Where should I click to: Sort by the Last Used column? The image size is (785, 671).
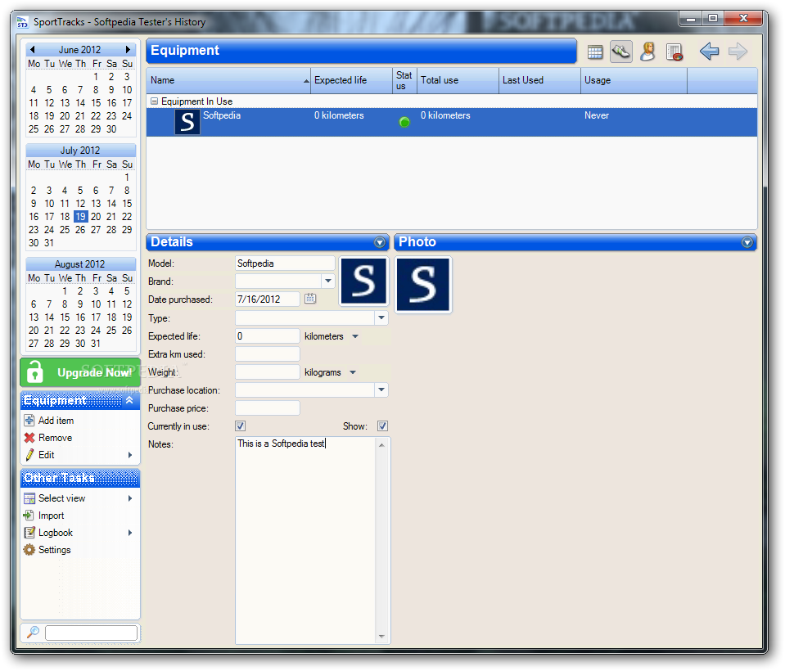539,80
